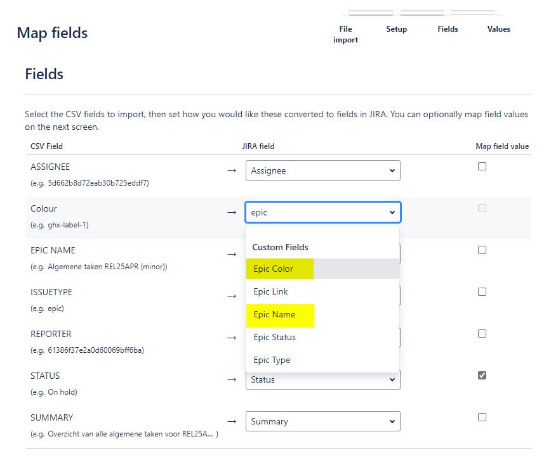Open the Summary JIRA field dropdown
The height and width of the screenshot is (458, 558).
pyautogui.click(x=322, y=421)
